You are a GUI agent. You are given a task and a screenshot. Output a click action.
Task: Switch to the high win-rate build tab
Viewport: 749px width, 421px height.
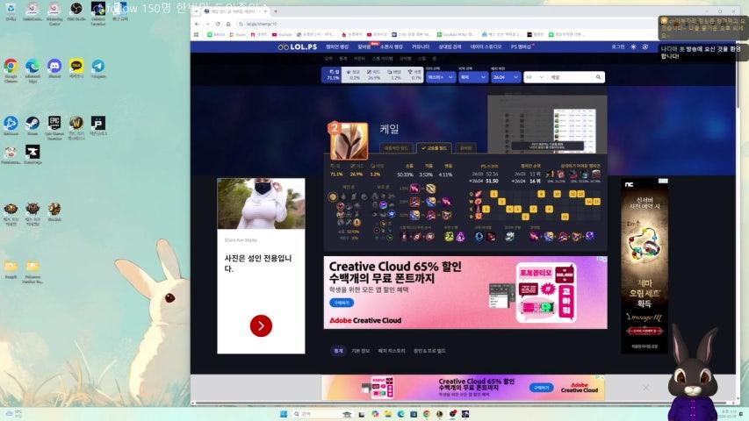click(x=435, y=149)
